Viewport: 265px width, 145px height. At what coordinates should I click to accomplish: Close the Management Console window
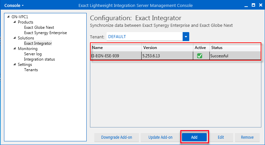(x=261, y=5)
